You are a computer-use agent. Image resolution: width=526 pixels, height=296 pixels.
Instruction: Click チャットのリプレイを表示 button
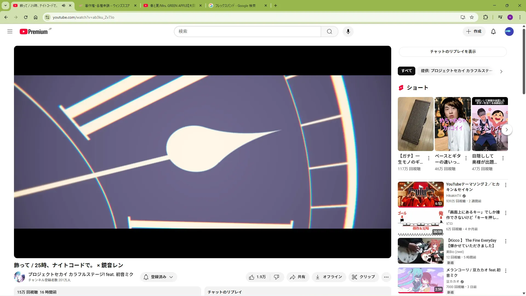point(453,52)
